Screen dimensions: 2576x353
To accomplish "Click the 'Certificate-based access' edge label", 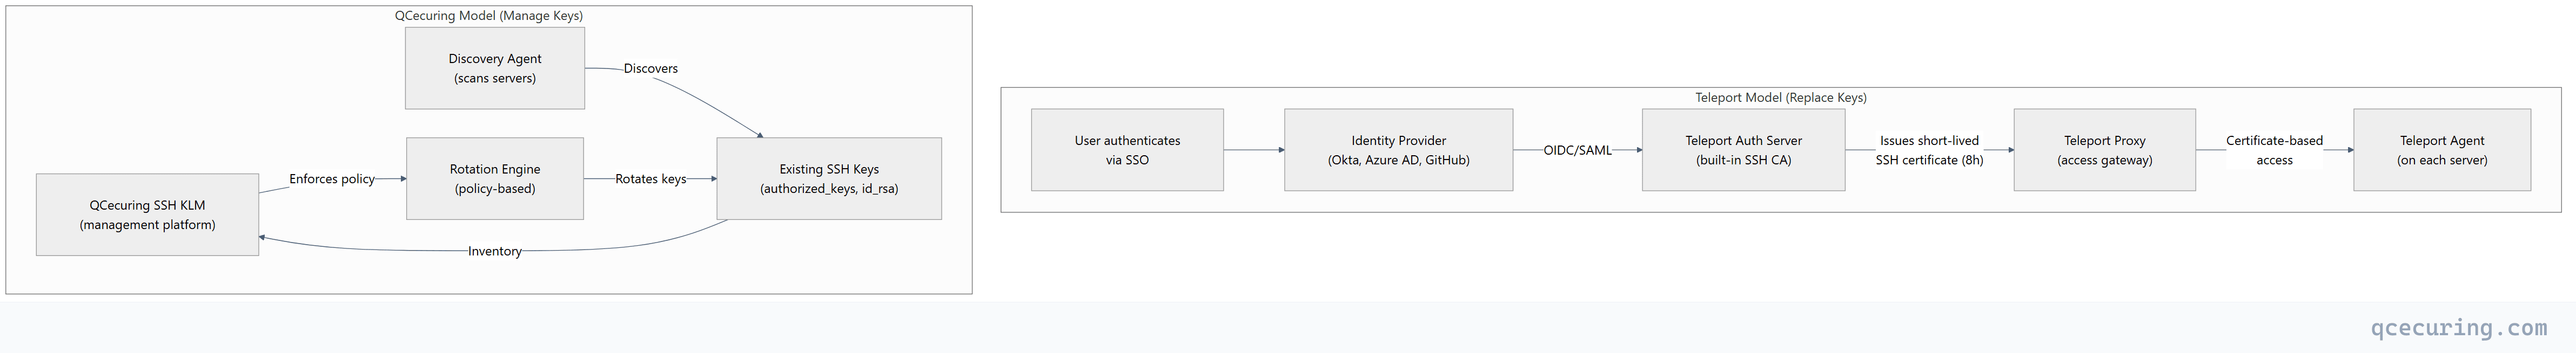I will (x=2274, y=150).
